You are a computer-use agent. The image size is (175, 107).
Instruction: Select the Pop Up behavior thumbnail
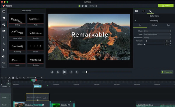tap(36, 34)
